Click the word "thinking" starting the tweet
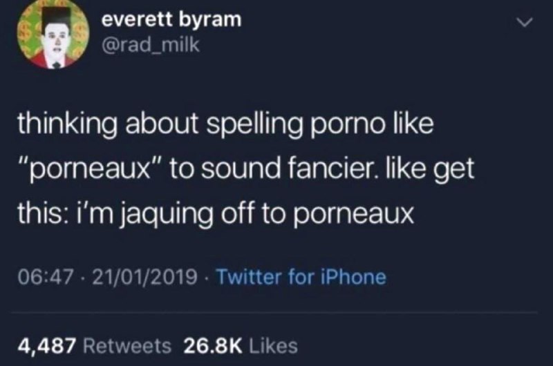 click(67, 125)
